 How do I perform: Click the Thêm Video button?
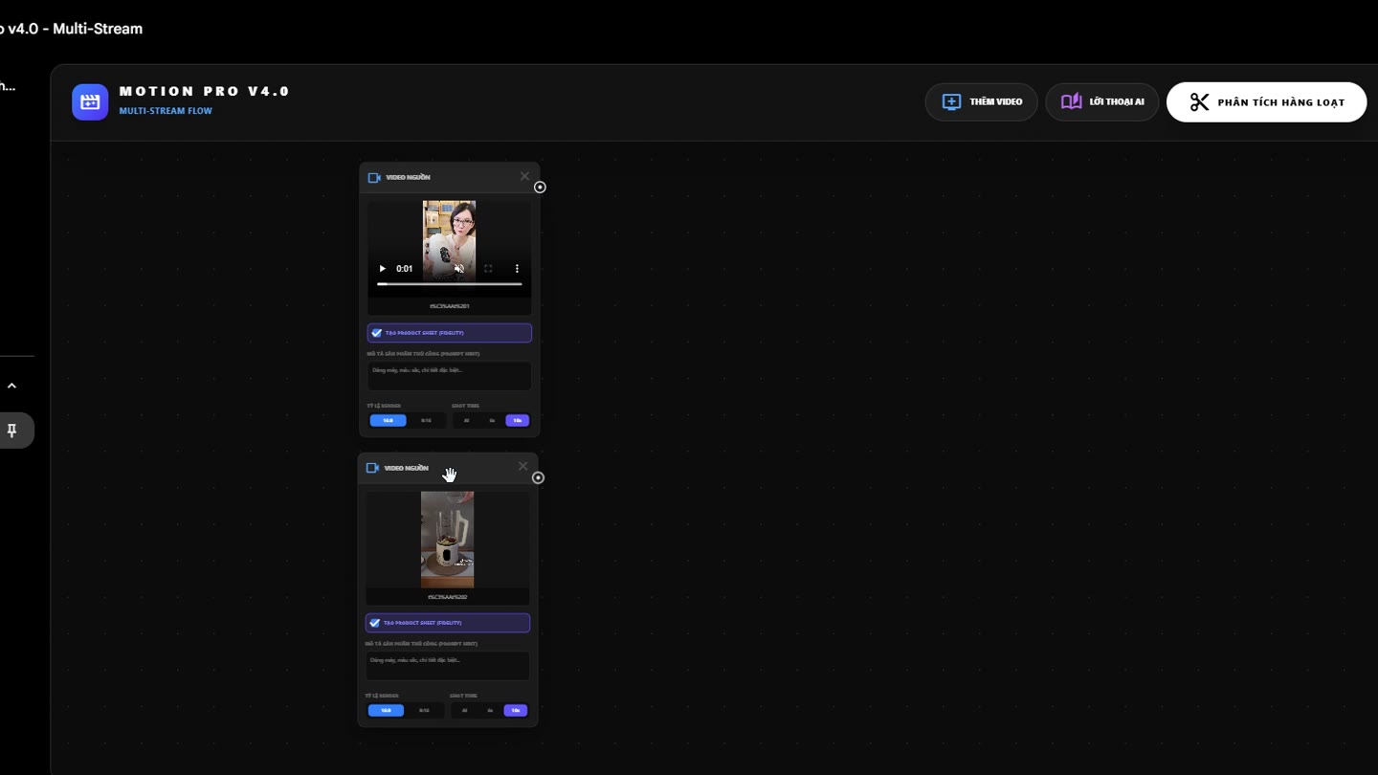[x=981, y=101]
